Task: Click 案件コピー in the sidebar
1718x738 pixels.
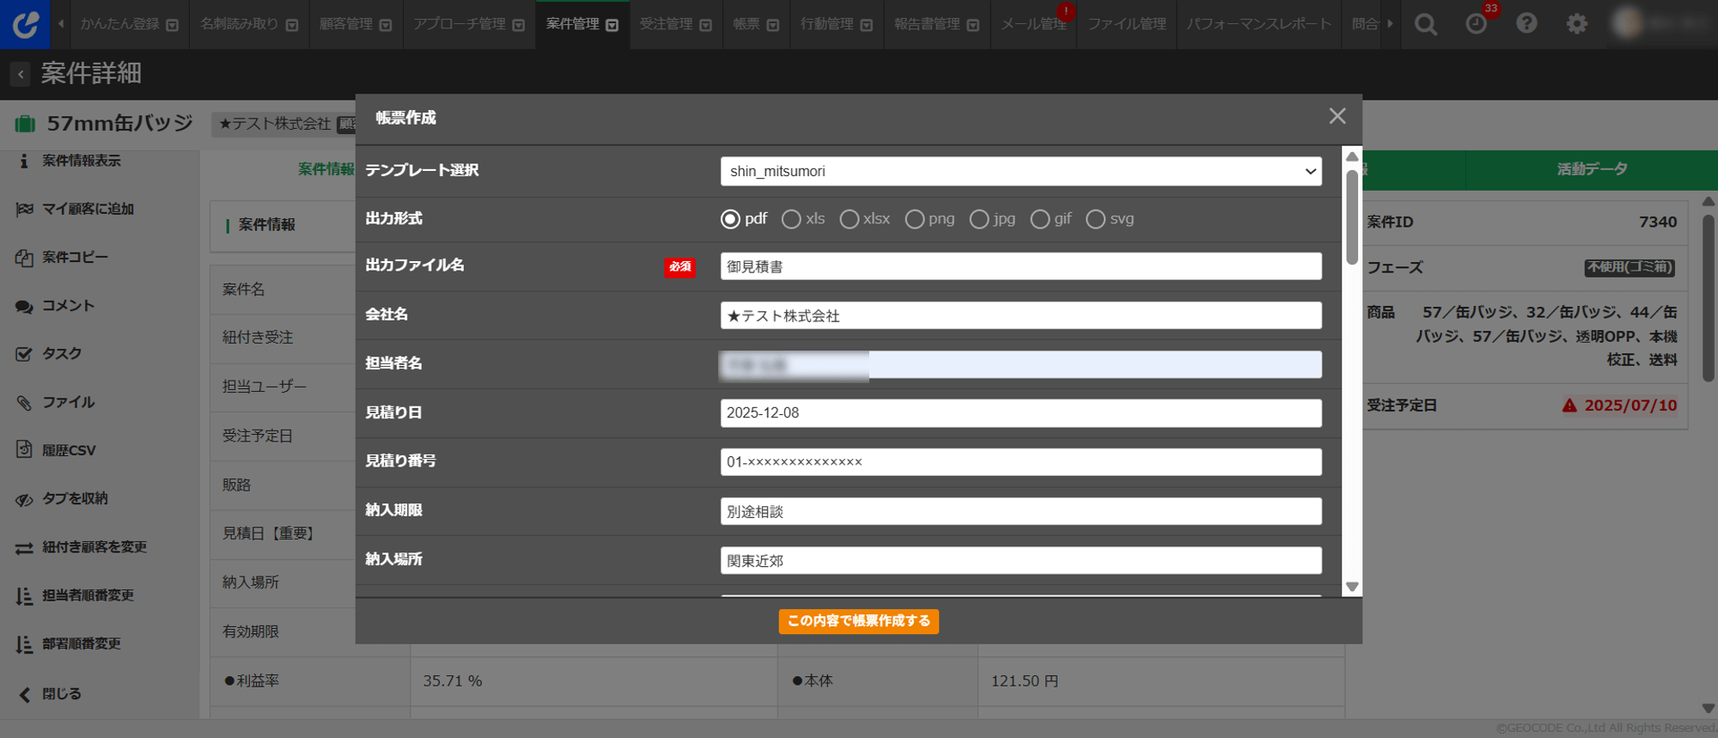Action: point(75,258)
